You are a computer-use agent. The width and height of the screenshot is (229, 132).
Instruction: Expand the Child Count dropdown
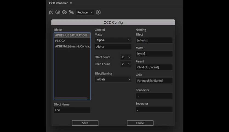(x=126, y=64)
